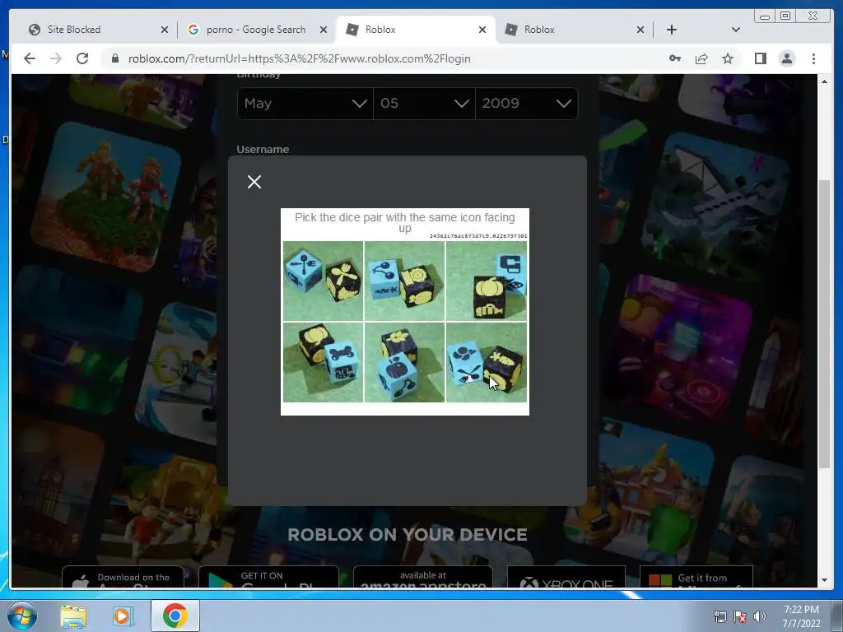Switch to the porno - Google Search tab
This screenshot has height=632, width=843.
click(x=256, y=30)
